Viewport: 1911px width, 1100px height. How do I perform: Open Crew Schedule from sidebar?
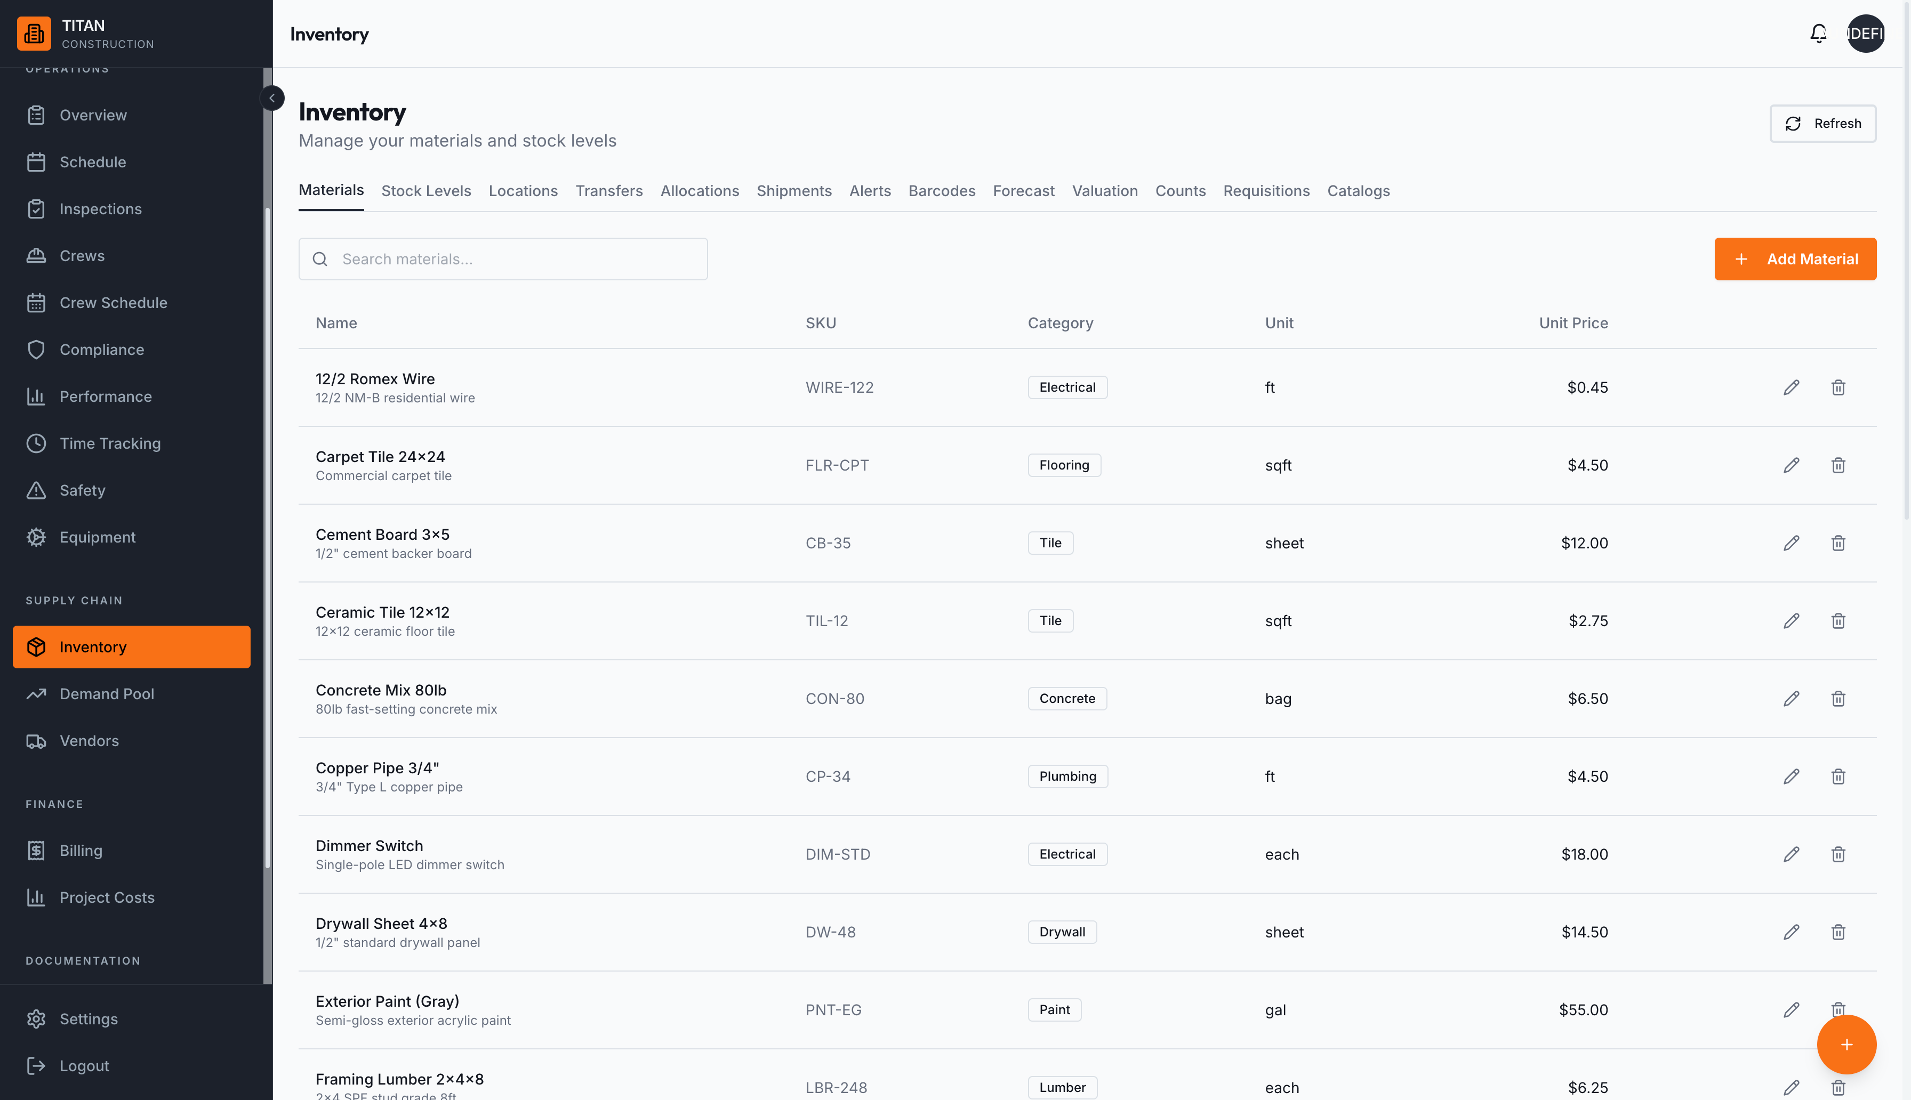point(132,302)
